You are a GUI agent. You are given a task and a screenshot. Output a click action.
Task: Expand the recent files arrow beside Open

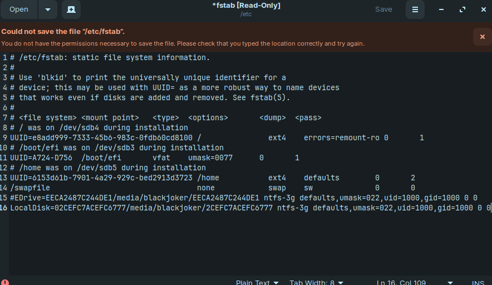pyautogui.click(x=48, y=9)
